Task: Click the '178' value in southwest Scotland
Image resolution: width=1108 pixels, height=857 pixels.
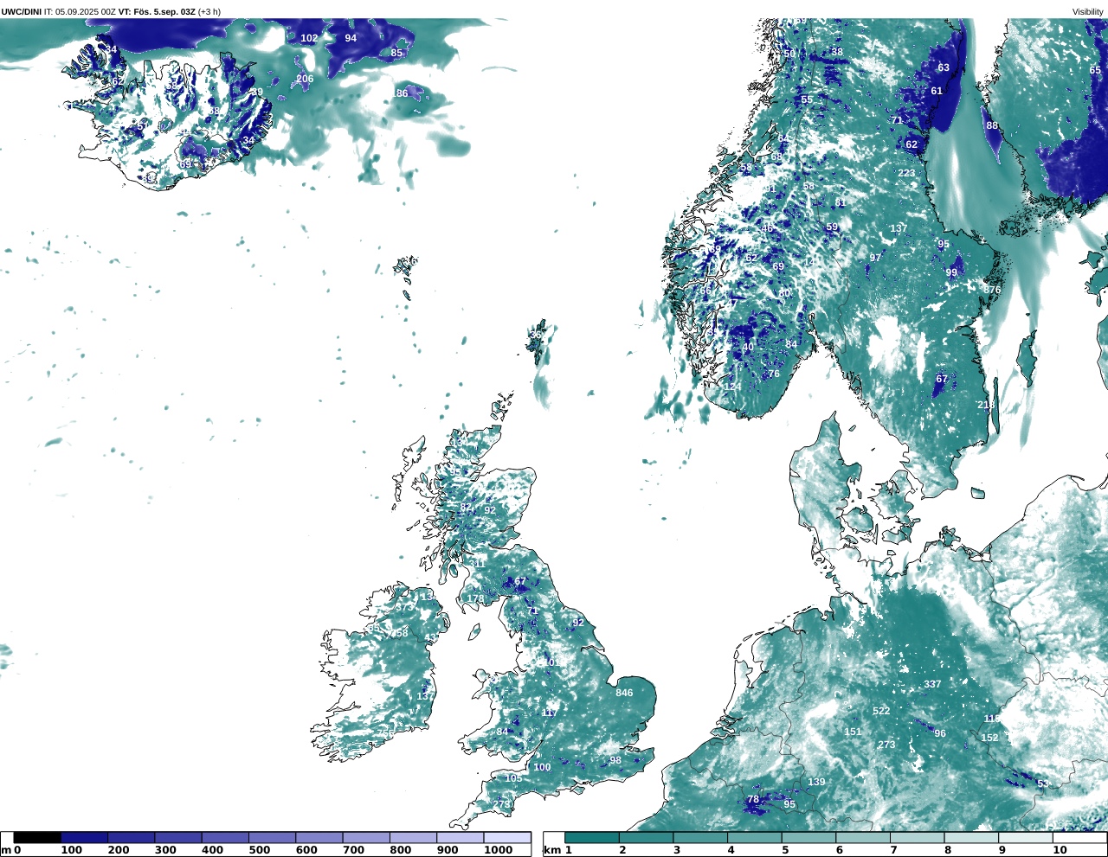Action: 476,599
